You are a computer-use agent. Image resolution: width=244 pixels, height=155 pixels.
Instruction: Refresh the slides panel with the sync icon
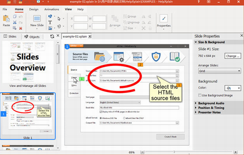pyautogui.click(x=52, y=36)
